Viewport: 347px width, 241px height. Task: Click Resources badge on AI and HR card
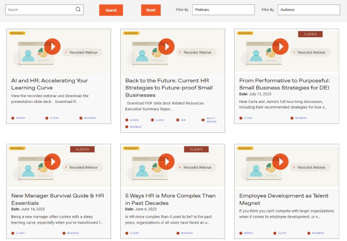click(x=17, y=33)
